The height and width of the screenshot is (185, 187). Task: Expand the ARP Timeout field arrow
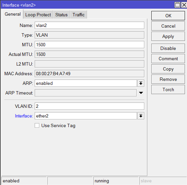[141, 93]
